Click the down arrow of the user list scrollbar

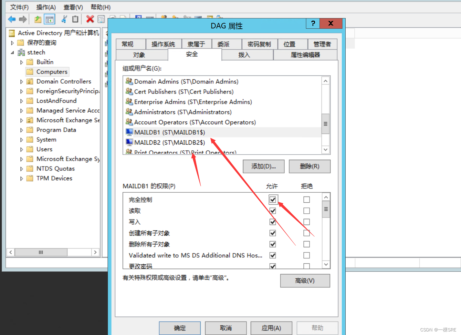pos(326,149)
